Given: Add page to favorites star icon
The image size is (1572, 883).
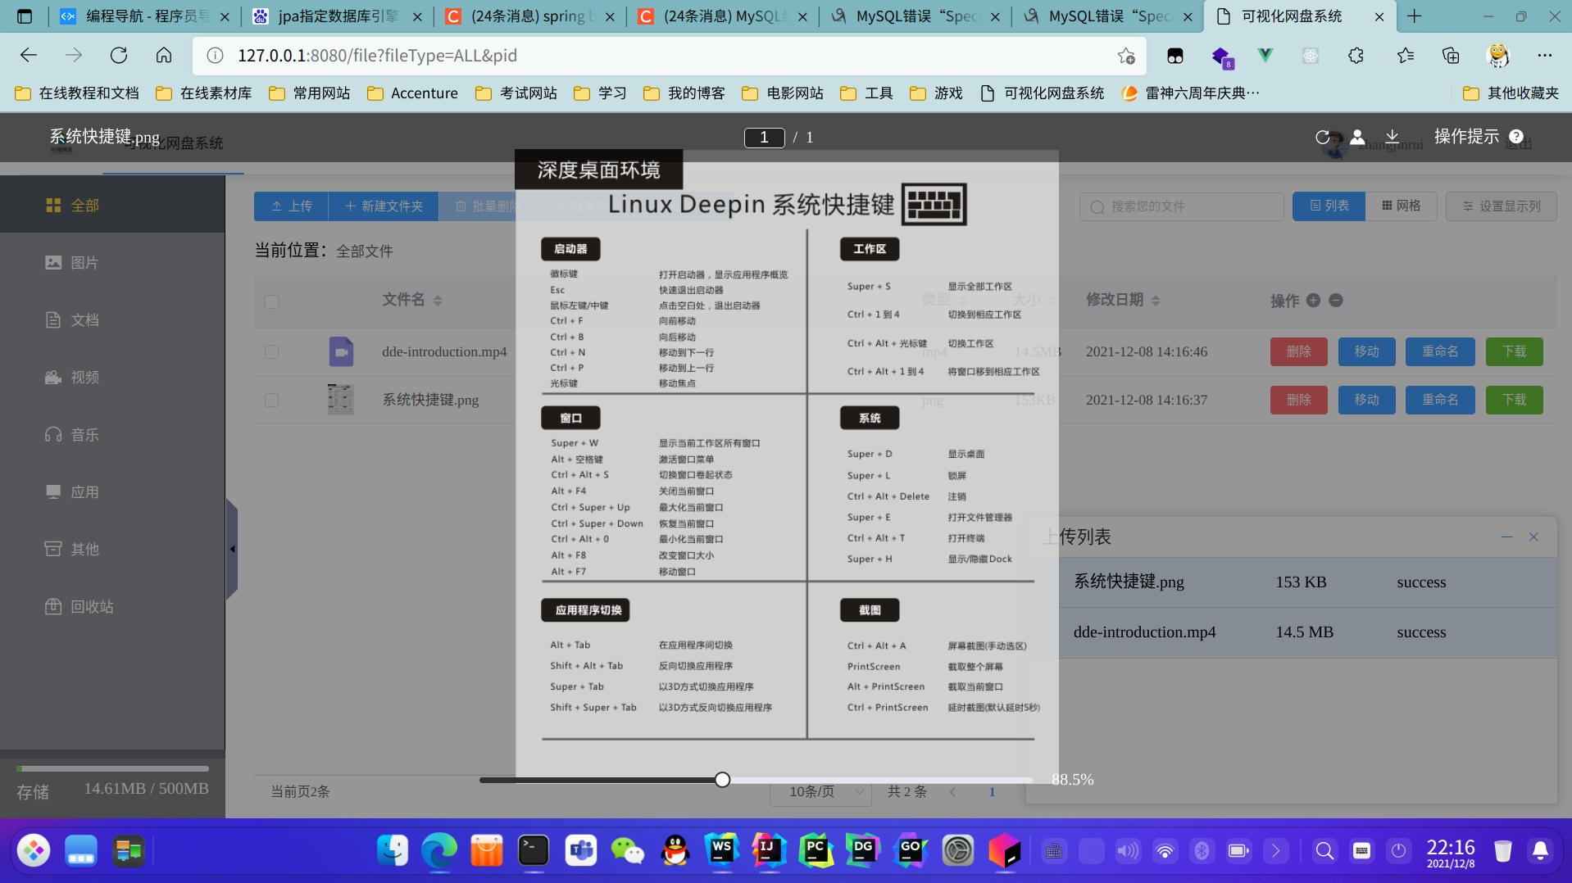Looking at the screenshot, I should (x=1126, y=56).
